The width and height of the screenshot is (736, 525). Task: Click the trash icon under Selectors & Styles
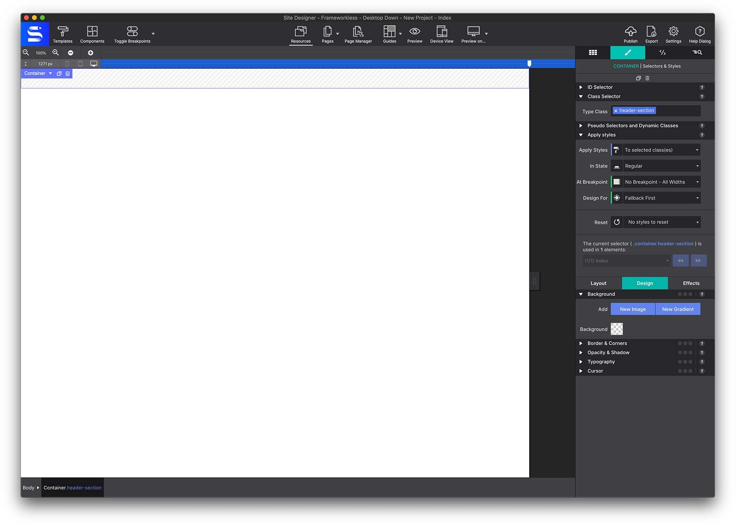[648, 78]
